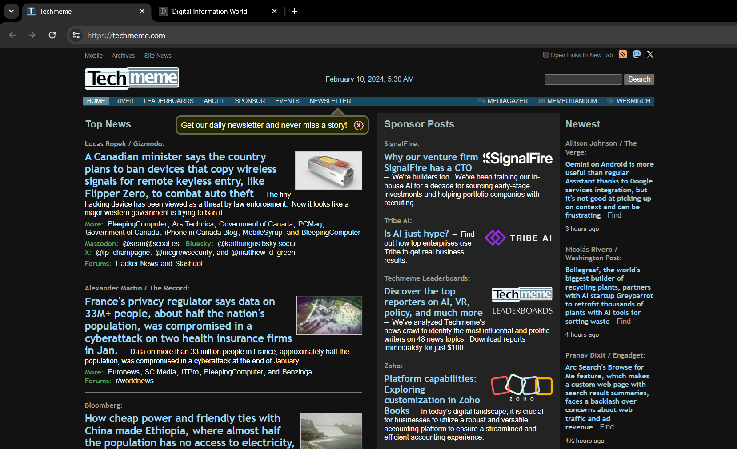Image resolution: width=737 pixels, height=449 pixels.
Task: Open the @sean@scoat.es Mastodon link
Action: tap(151, 244)
